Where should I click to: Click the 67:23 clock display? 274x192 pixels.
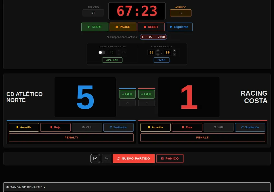pos(137,11)
